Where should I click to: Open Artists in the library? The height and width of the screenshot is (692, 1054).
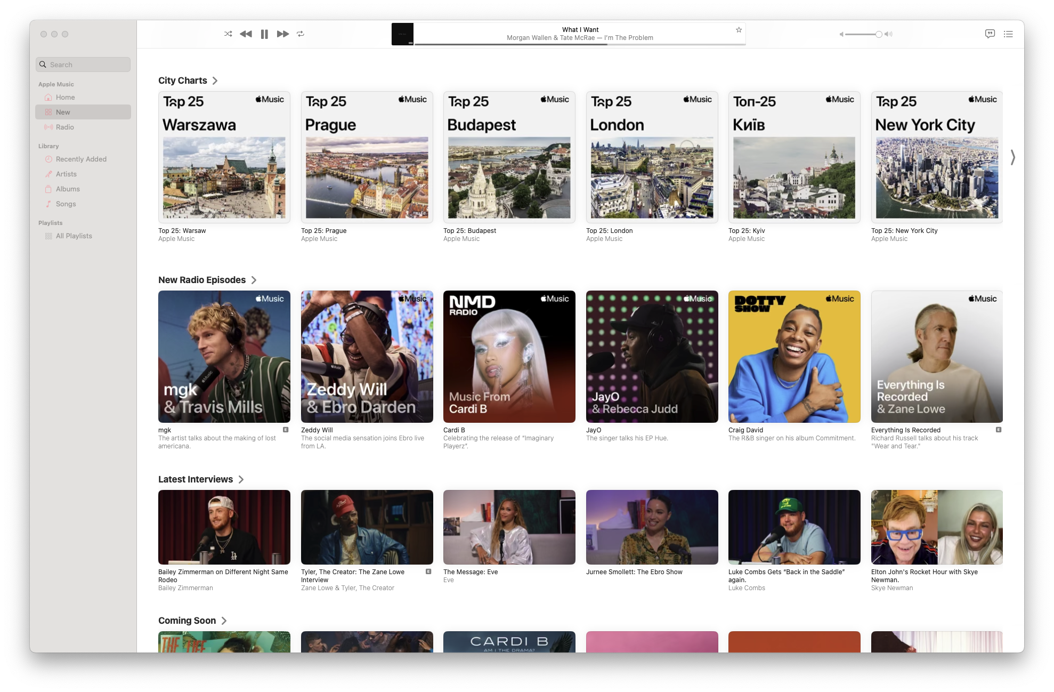point(83,174)
